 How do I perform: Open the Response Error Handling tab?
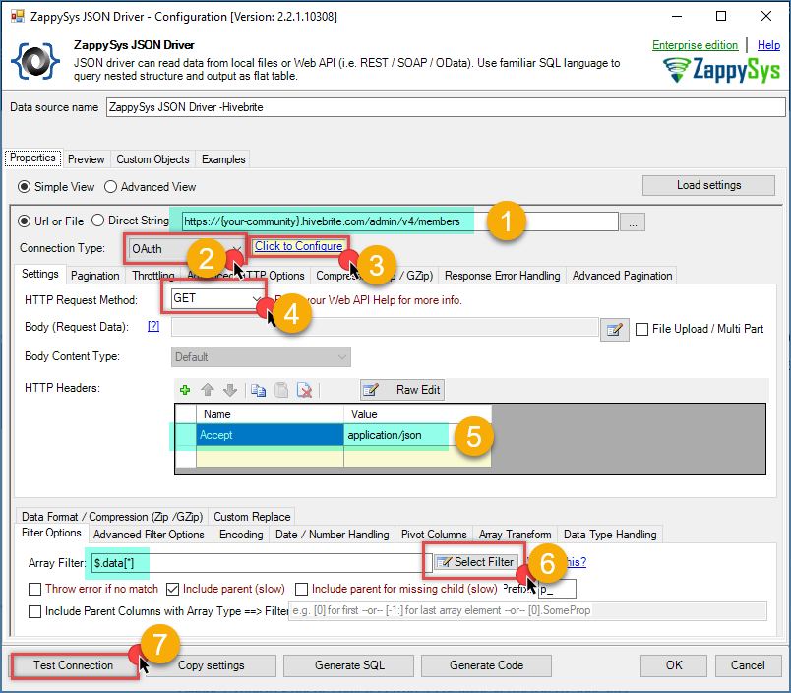502,276
